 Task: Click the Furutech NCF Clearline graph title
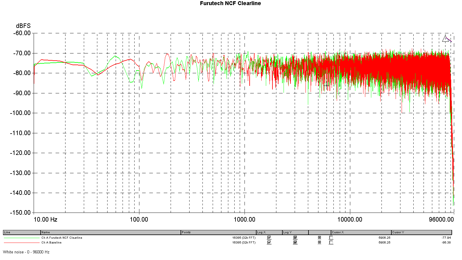tap(230, 3)
